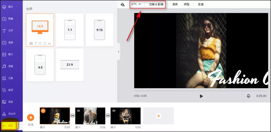Click the preview progress bar
This screenshot has height=132, width=271.
pyautogui.click(x=201, y=90)
